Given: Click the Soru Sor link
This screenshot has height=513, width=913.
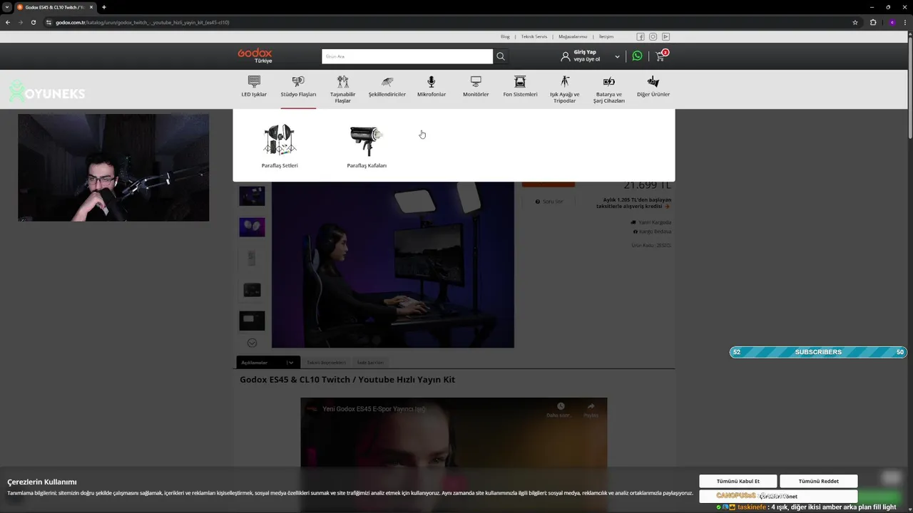Looking at the screenshot, I should click(x=549, y=202).
